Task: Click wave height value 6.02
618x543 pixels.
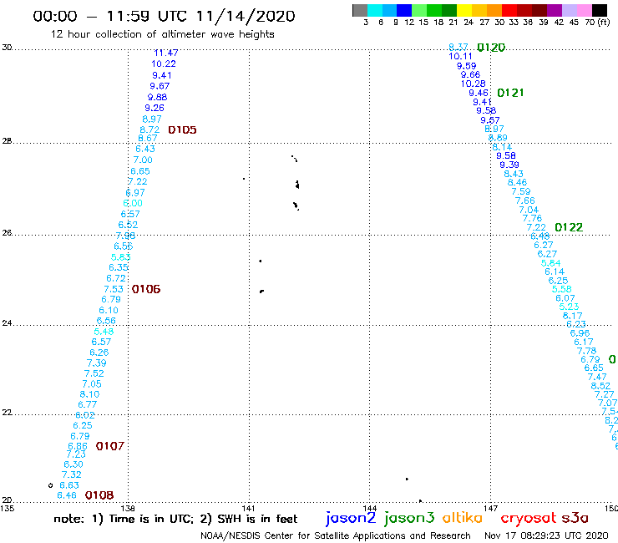Action: (x=84, y=415)
